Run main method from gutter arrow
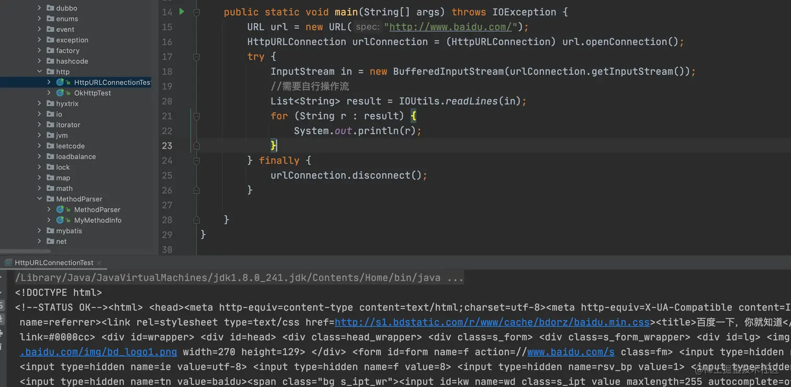 pyautogui.click(x=182, y=12)
